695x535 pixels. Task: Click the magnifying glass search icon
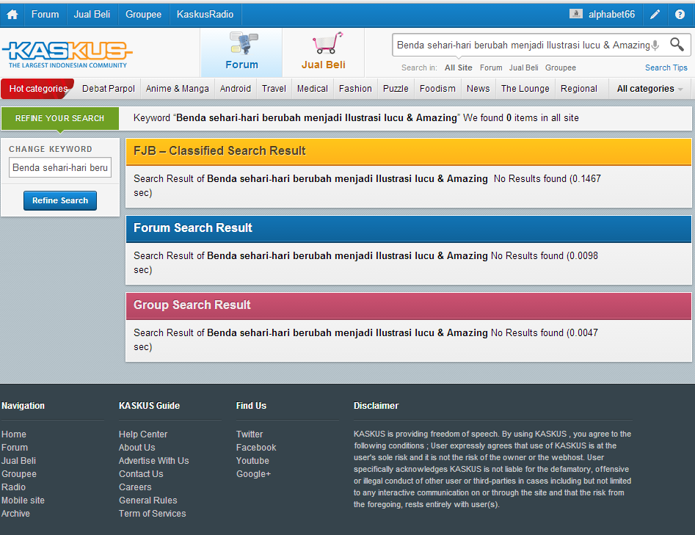point(677,44)
